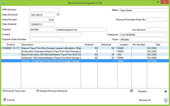Click the application logo in title bar
The height and width of the screenshot is (106, 170).
pos(3,3)
